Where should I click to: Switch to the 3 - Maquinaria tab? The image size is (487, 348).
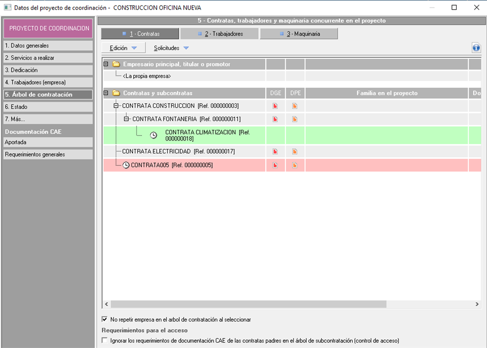(299, 34)
